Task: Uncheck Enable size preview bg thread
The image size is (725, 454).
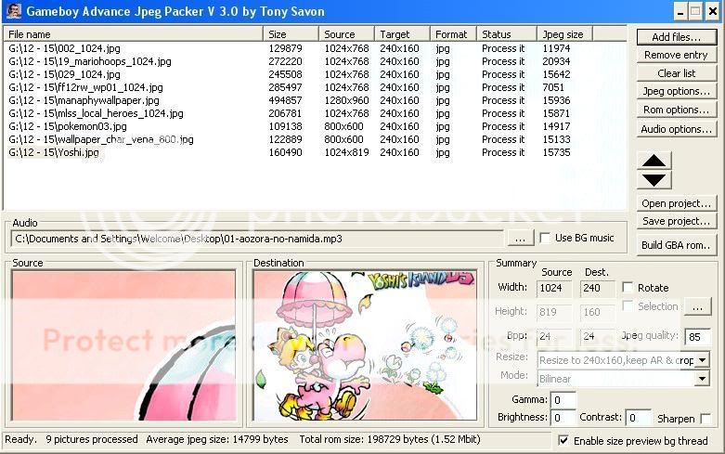Action: [x=563, y=439]
